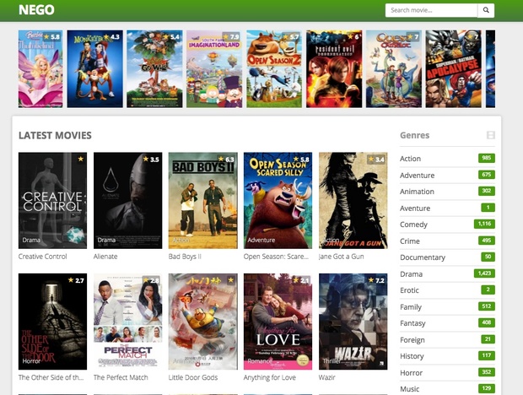Select the Foreign genre
Image resolution: width=523 pixels, height=395 pixels.
coord(412,340)
